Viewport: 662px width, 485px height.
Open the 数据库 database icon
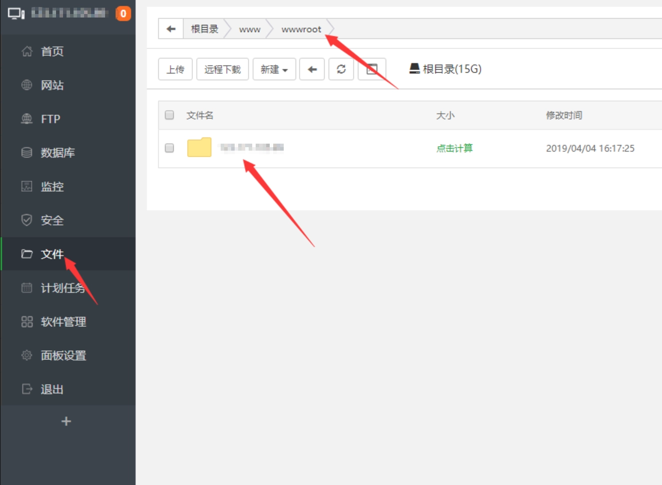tap(27, 153)
